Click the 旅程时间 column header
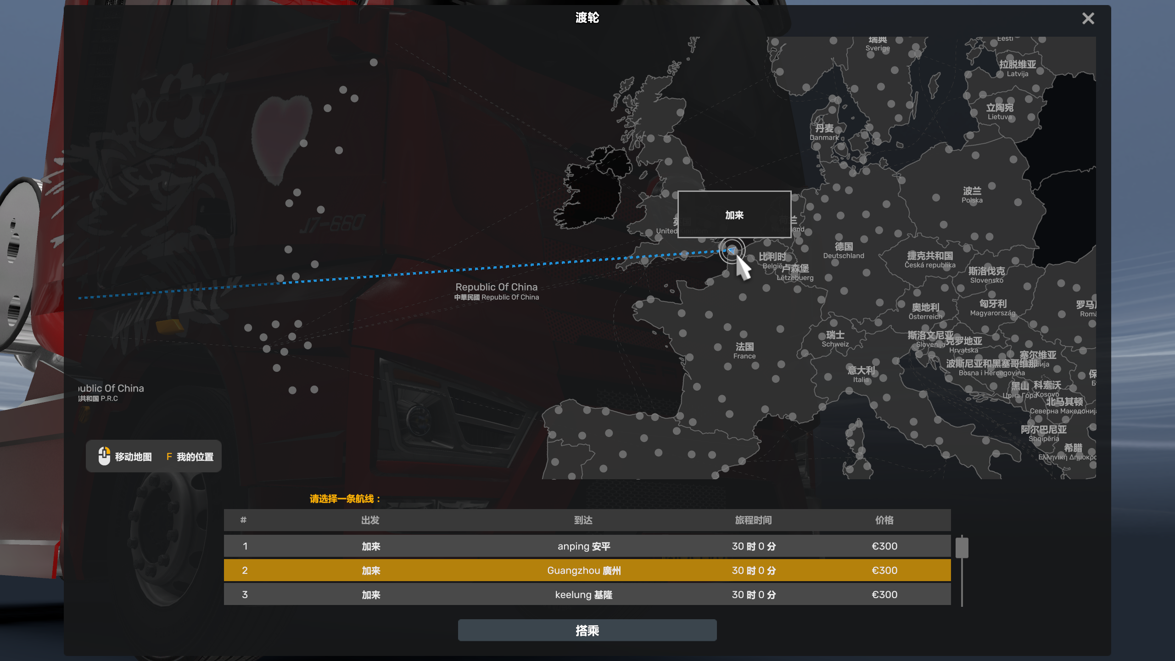This screenshot has height=661, width=1175. 753,520
